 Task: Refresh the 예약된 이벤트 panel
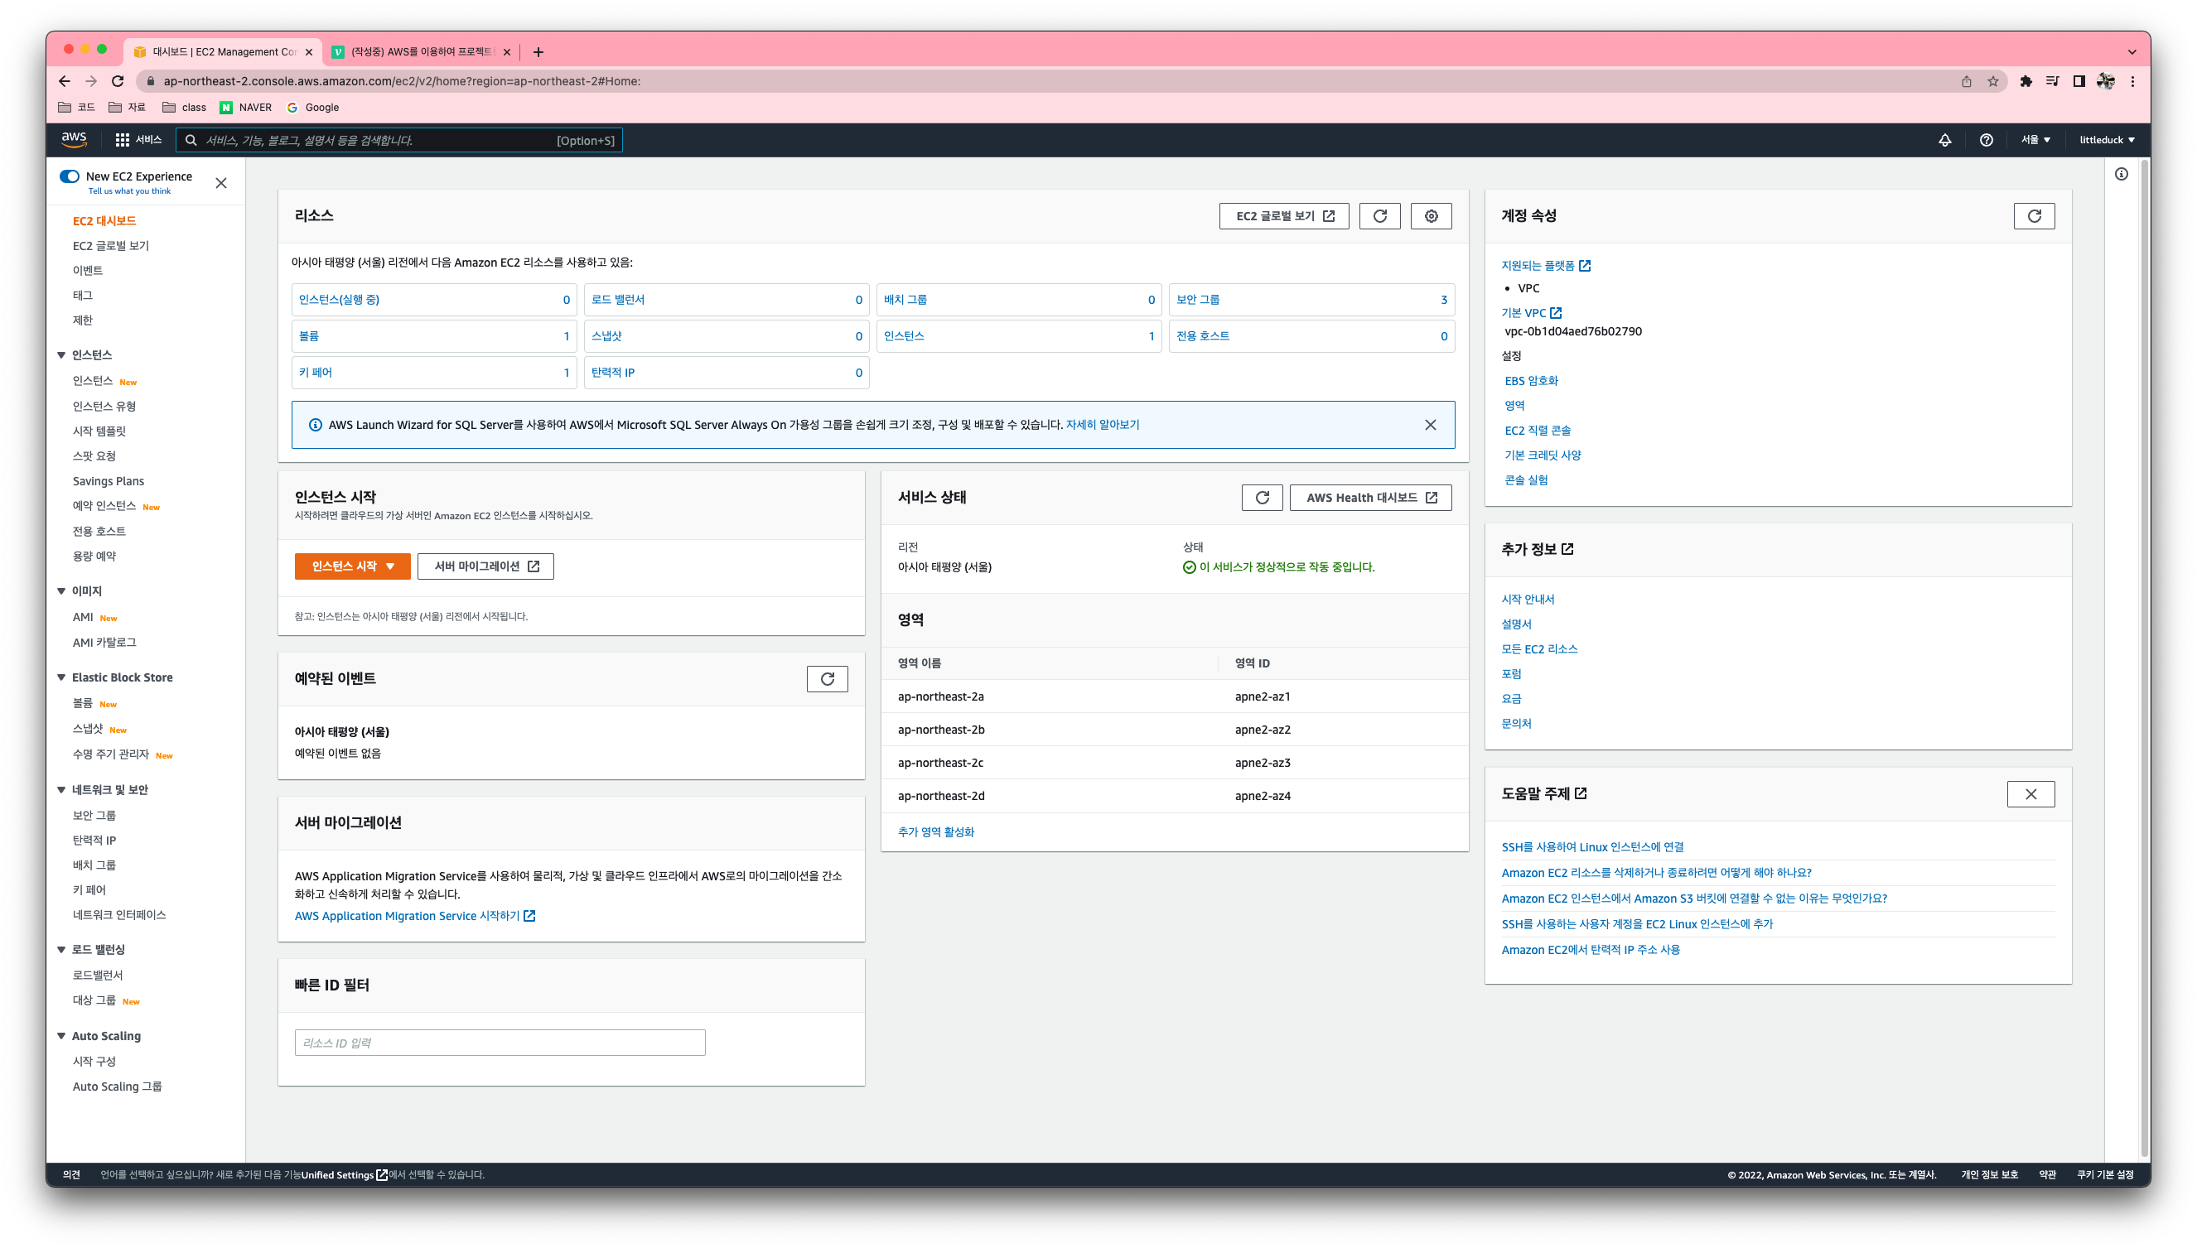pyautogui.click(x=828, y=679)
